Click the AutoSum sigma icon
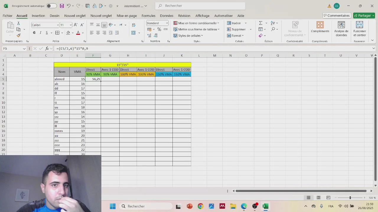 click(260, 23)
